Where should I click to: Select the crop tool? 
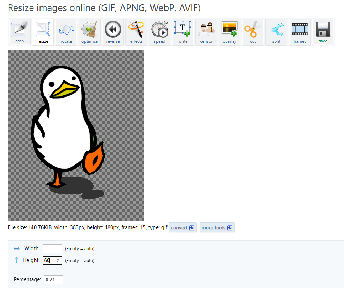tap(20, 32)
